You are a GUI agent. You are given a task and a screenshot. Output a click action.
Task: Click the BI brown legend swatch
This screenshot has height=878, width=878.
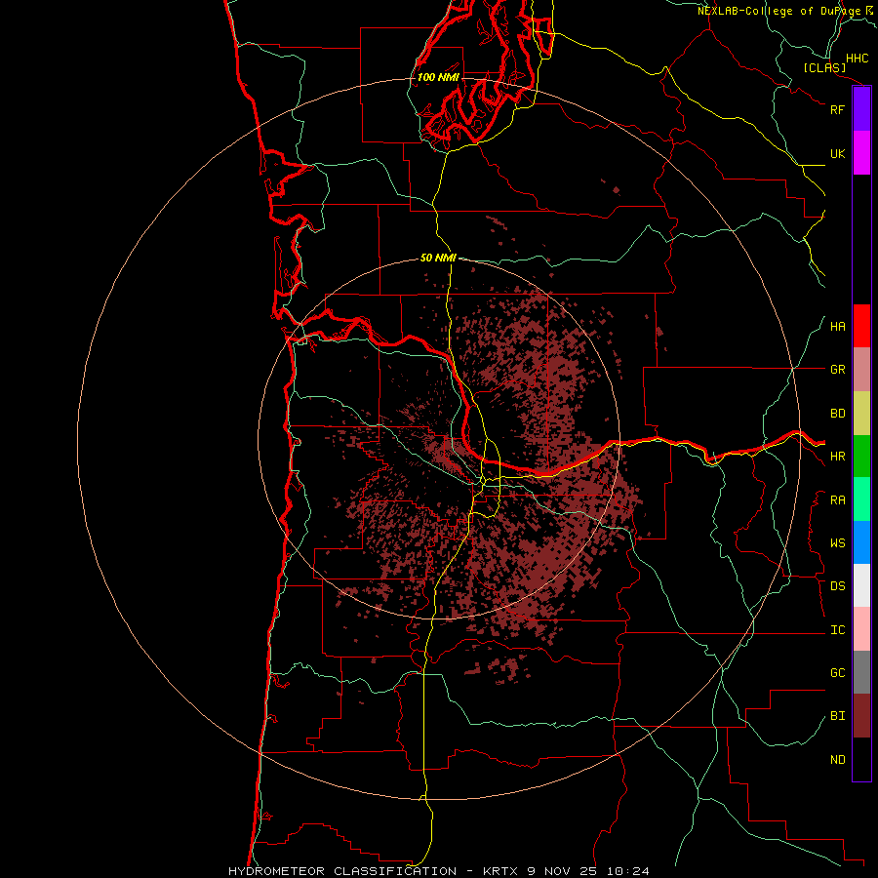click(861, 716)
